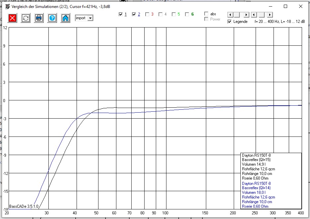Click the blue home icon

[x=65, y=18]
